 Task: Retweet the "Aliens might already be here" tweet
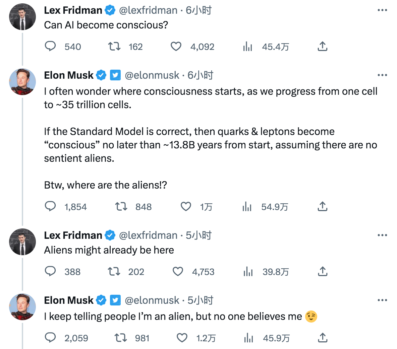click(114, 271)
